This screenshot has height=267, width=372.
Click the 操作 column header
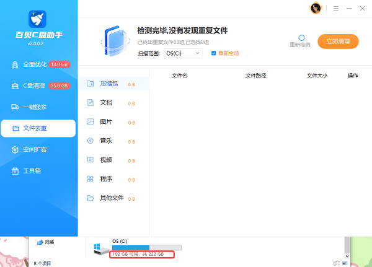(x=353, y=76)
